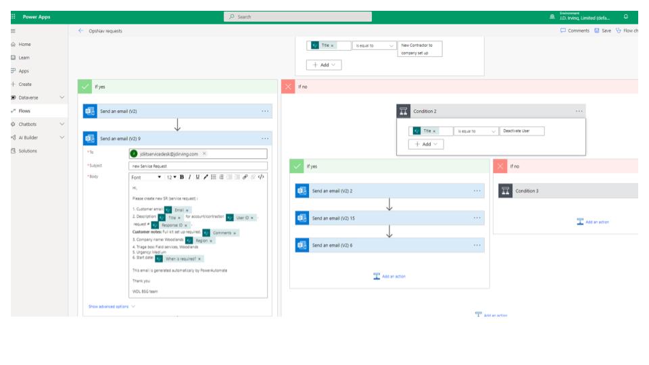Screen dimensions: 649x365
Task: Open menu for Send an email (V2) 6
Action: (x=477, y=245)
